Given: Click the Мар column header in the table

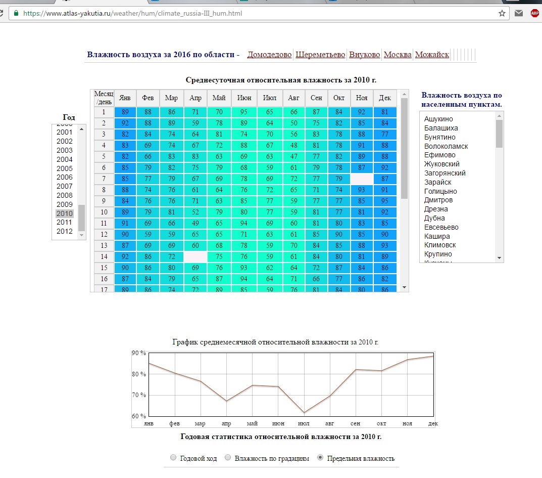Looking at the screenshot, I should pyautogui.click(x=171, y=98).
